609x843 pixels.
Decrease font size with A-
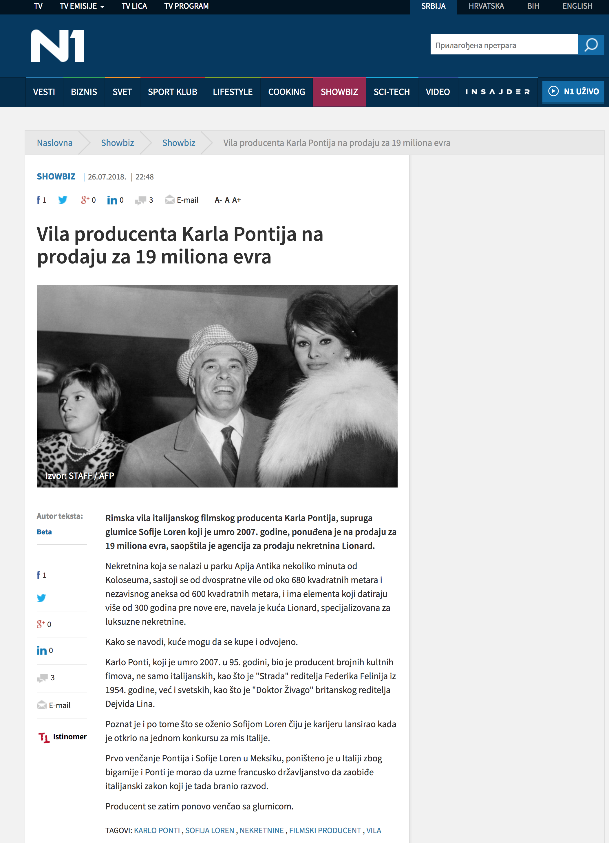[x=218, y=200]
